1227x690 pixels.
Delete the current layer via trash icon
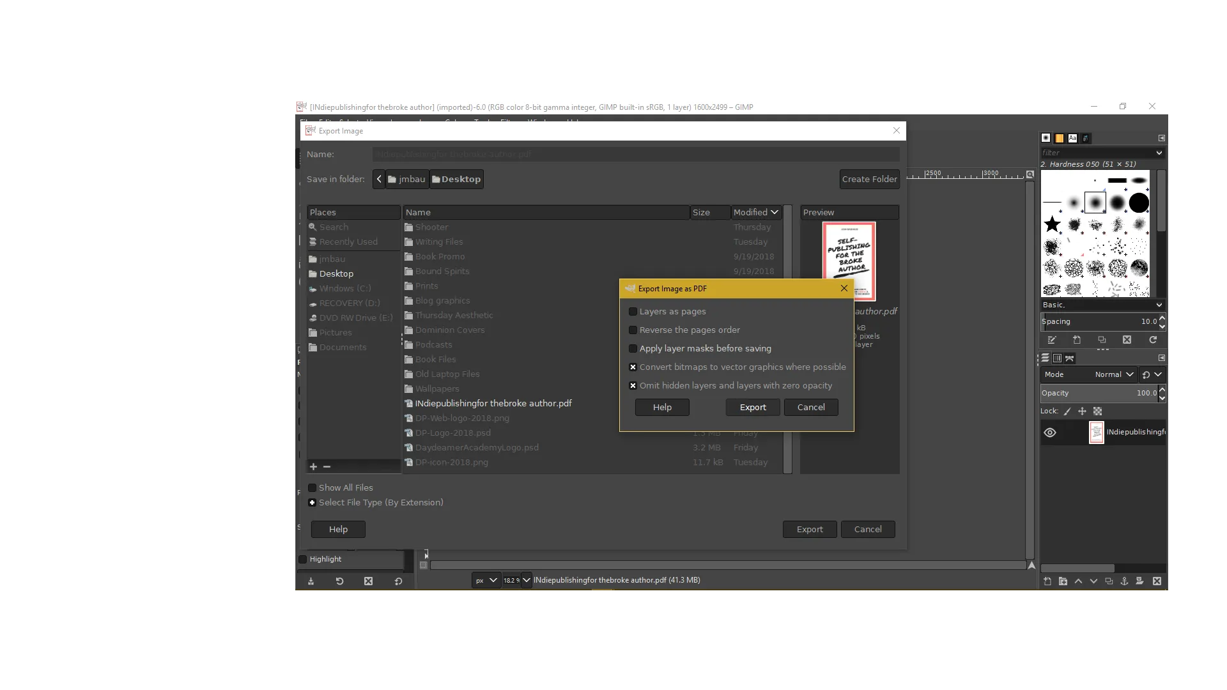(x=1157, y=581)
